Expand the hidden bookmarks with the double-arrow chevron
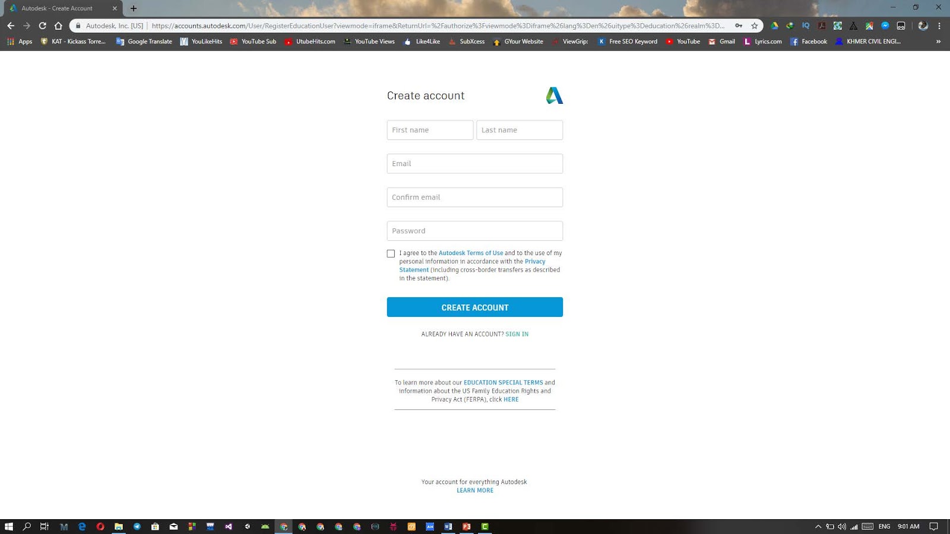 (x=939, y=42)
